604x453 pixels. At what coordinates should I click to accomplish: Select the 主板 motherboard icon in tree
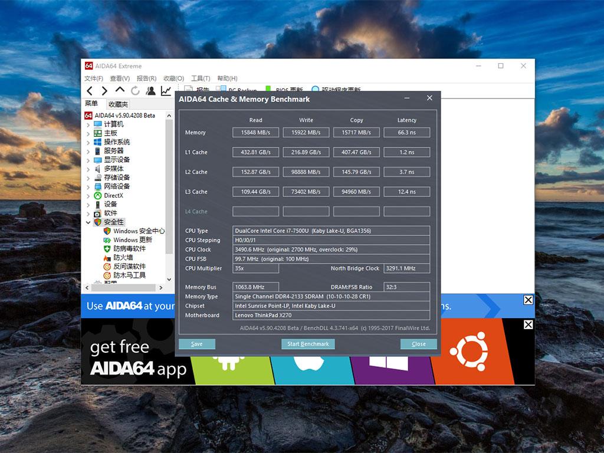click(98, 133)
